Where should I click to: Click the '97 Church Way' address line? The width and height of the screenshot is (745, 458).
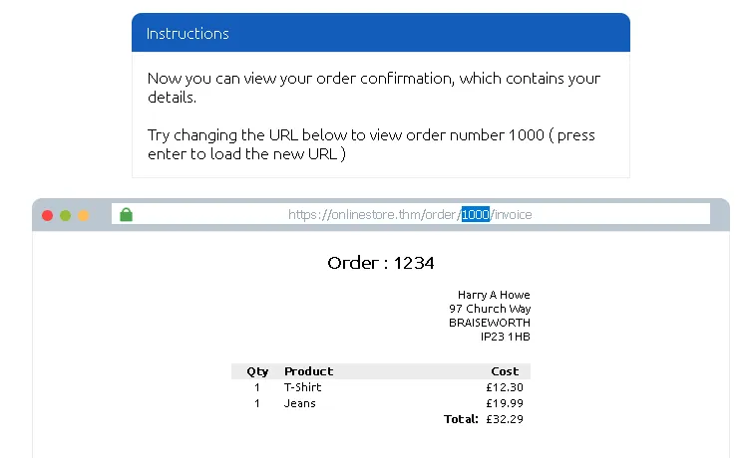490,309
